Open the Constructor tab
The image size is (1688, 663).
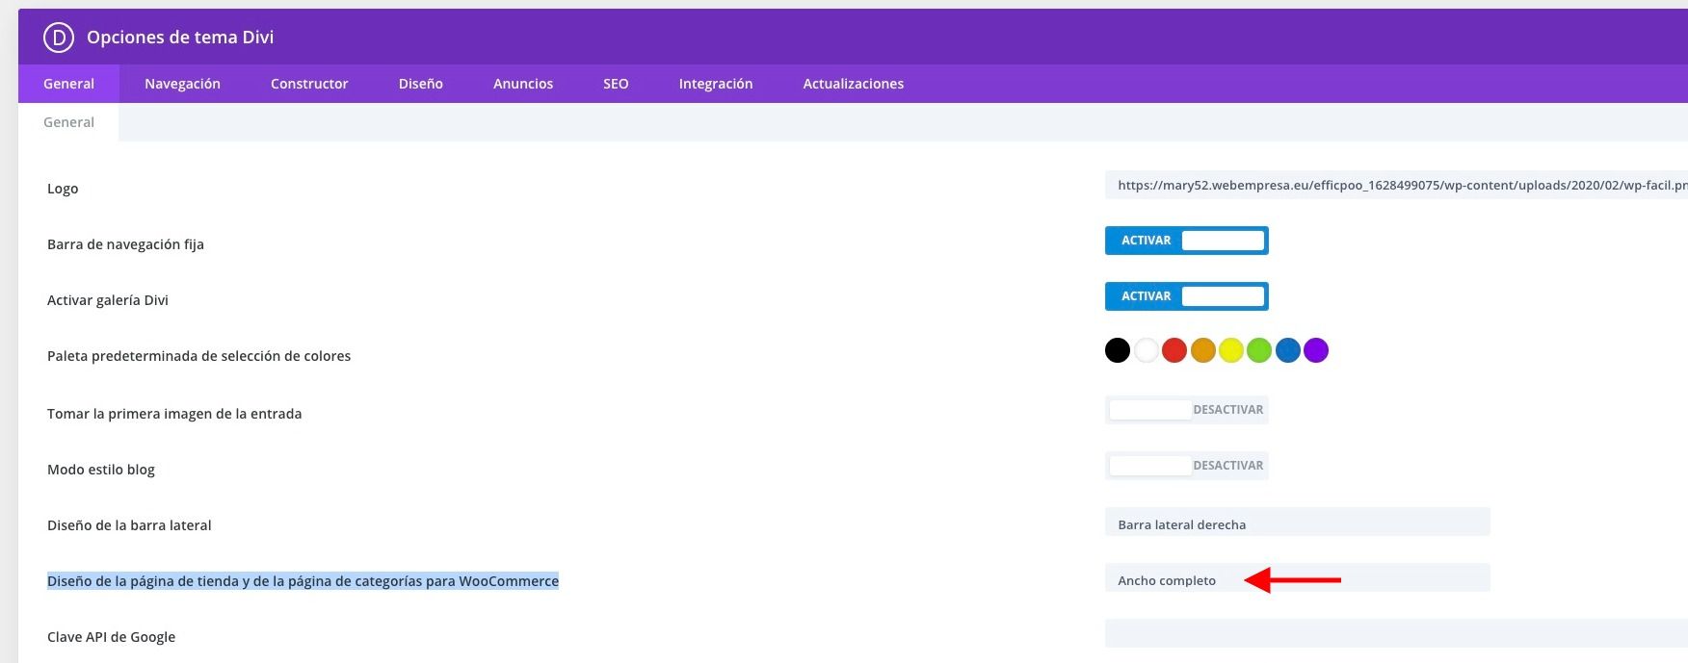[x=309, y=84]
